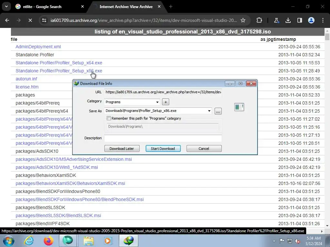
Task: Click the network tray icon
Action: point(290,241)
